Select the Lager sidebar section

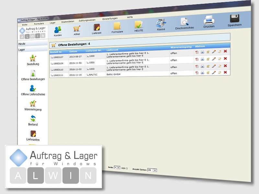[33, 49]
